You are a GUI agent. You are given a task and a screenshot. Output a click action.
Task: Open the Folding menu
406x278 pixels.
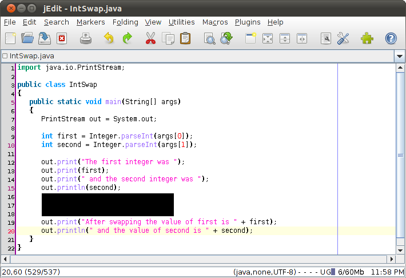tap(125, 22)
